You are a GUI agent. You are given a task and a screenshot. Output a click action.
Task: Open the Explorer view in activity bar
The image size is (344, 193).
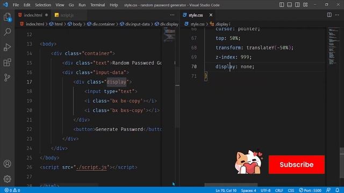[x=7, y=17]
